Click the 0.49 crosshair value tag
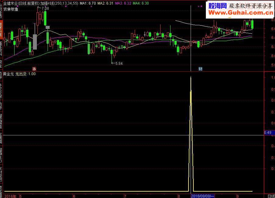The height and width of the screenshot is (198, 275). 269,133
